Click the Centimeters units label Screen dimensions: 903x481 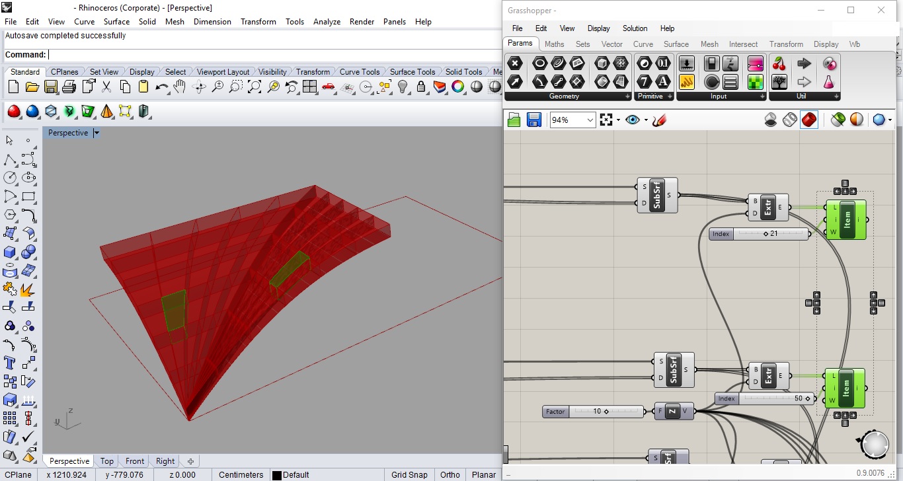coord(241,474)
